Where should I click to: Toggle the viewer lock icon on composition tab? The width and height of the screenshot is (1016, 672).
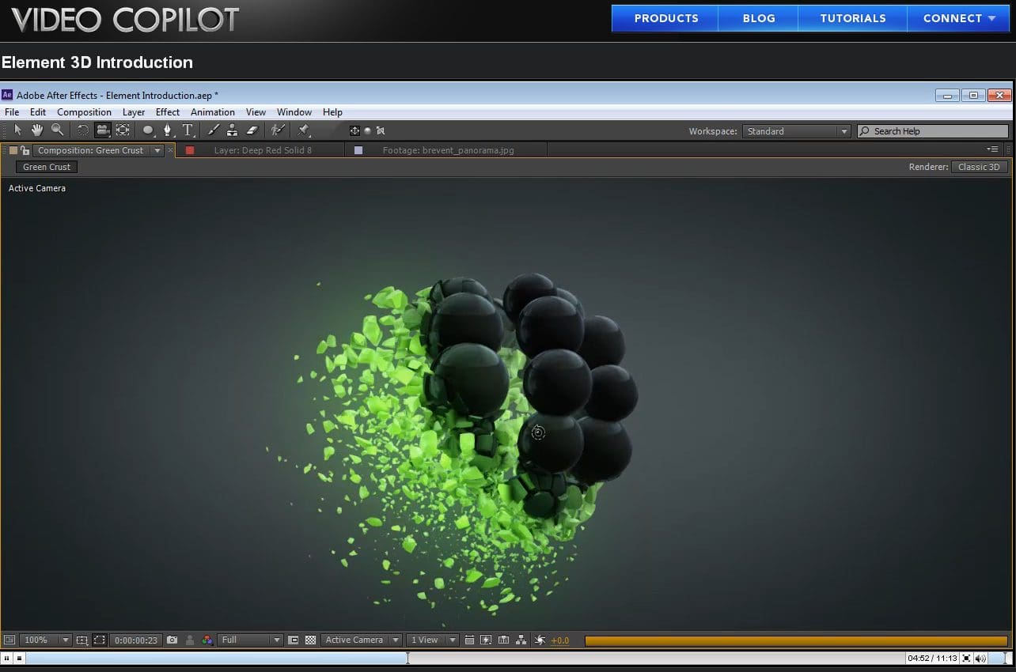pyautogui.click(x=25, y=150)
